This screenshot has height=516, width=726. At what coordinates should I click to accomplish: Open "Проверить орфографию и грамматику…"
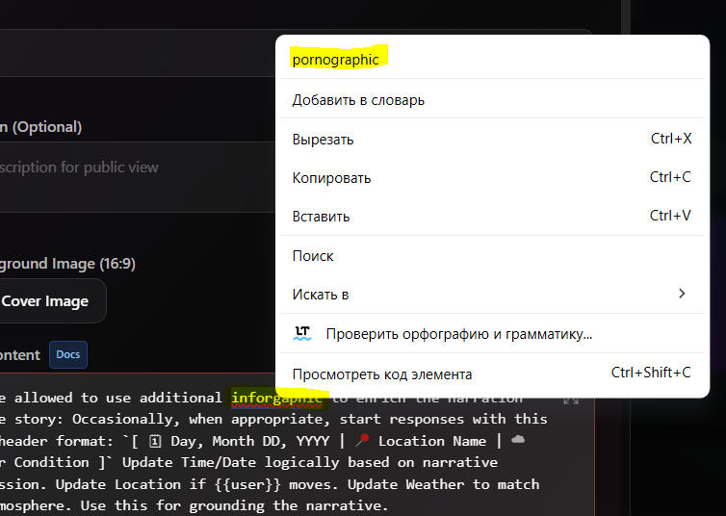(492, 334)
